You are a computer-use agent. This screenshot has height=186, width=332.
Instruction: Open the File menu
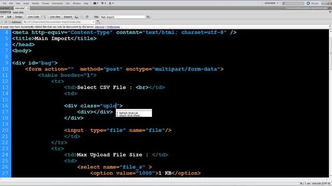pos(5,3)
